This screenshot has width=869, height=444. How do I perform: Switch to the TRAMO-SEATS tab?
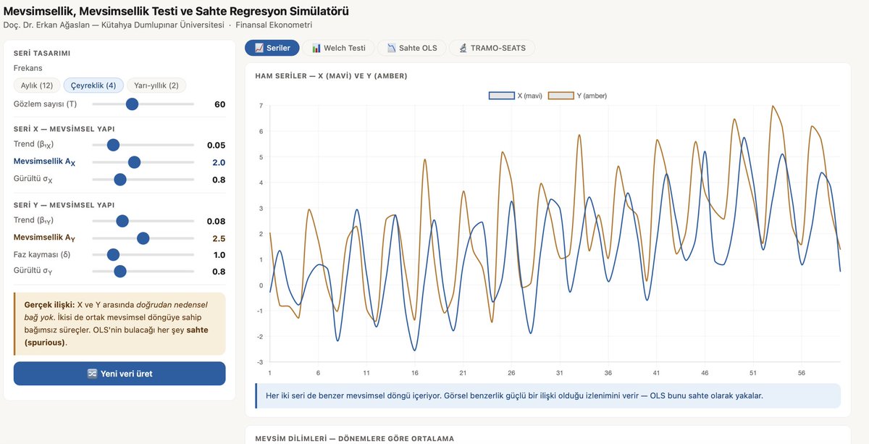(492, 48)
